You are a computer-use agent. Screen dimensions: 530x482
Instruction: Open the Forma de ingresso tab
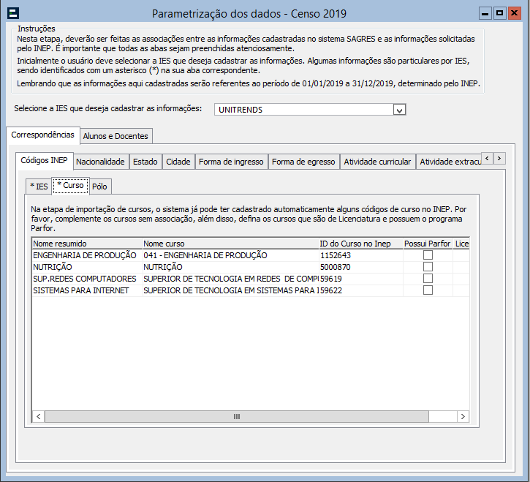231,162
